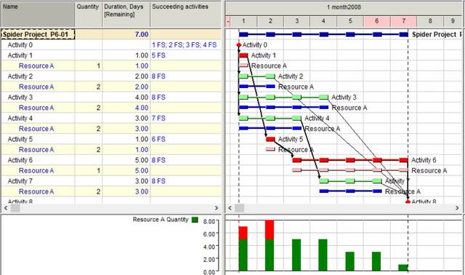465x275 pixels.
Task: Click the day 4 green histogram bar
Action: pyautogui.click(x=323, y=255)
